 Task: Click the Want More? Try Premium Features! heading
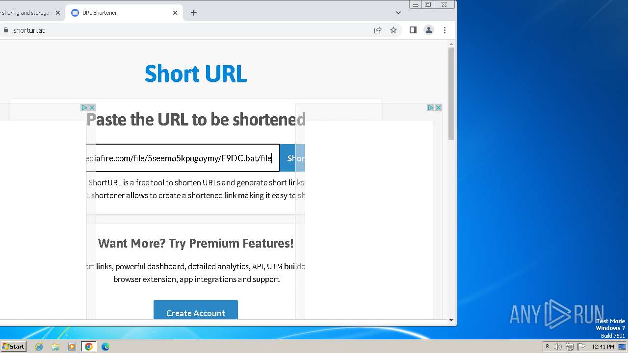pos(196,243)
